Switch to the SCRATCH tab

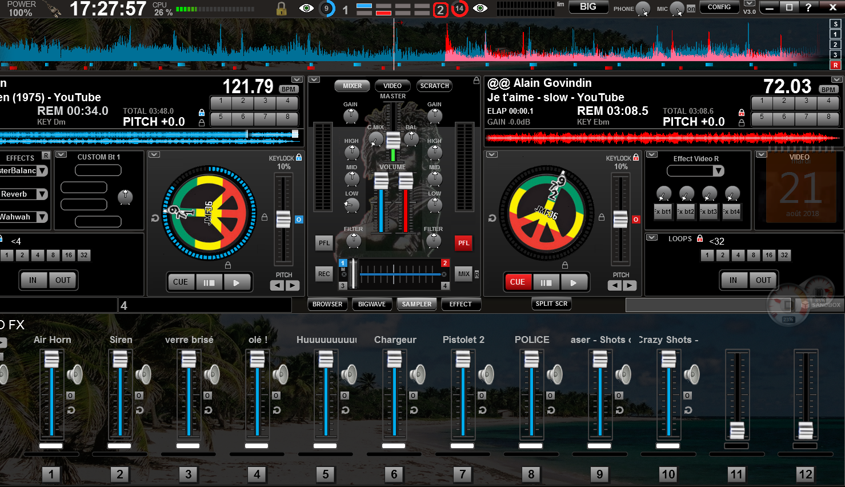(x=434, y=86)
